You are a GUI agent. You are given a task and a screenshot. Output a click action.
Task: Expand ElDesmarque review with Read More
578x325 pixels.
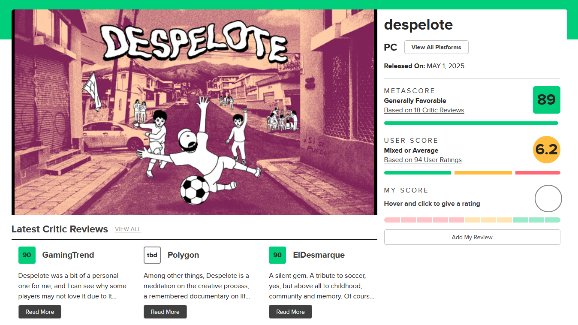290,312
